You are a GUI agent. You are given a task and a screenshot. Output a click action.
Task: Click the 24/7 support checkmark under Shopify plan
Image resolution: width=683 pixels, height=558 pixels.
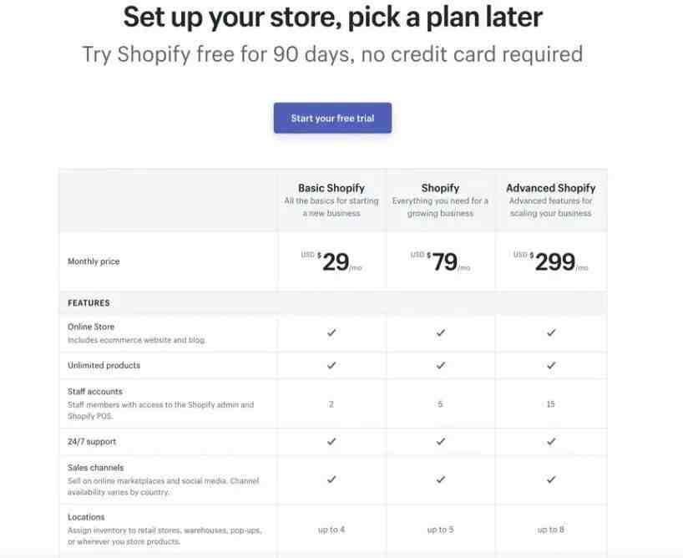pyautogui.click(x=441, y=442)
